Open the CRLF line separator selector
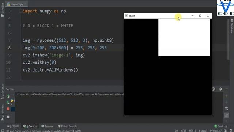 [x=184, y=131]
